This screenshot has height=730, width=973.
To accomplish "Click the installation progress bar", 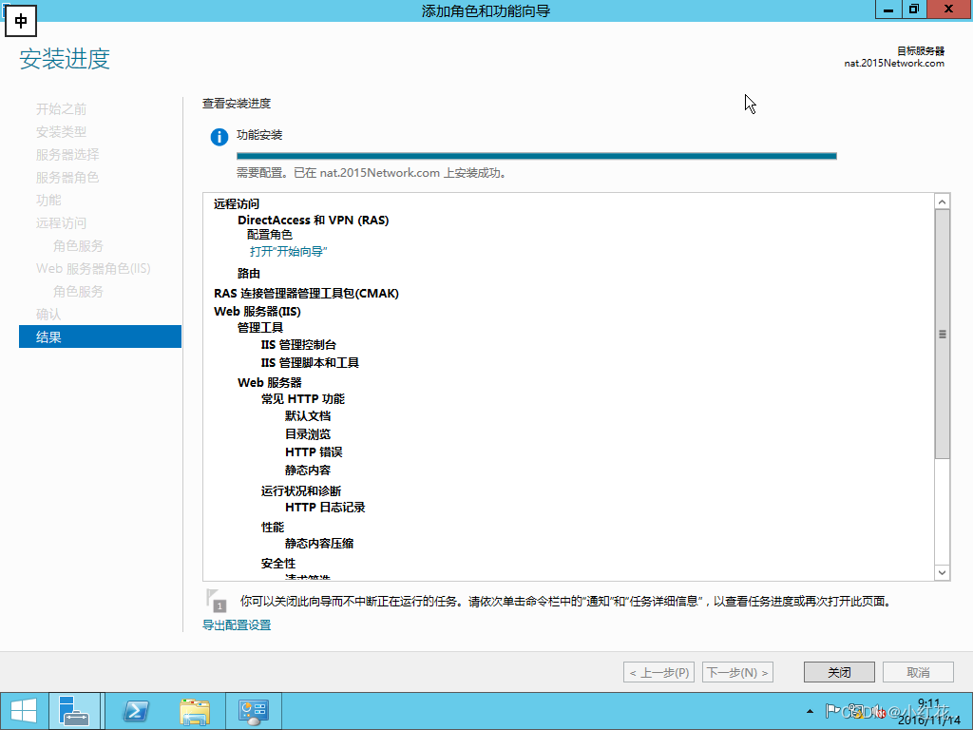I will point(537,156).
